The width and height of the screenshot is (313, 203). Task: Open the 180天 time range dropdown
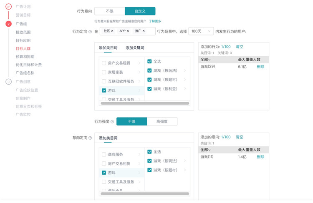click(x=201, y=31)
